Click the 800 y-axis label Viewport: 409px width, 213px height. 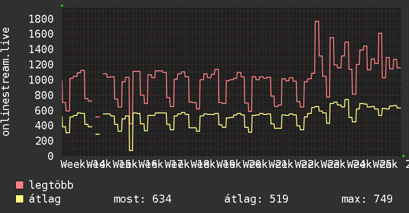pyautogui.click(x=44, y=95)
